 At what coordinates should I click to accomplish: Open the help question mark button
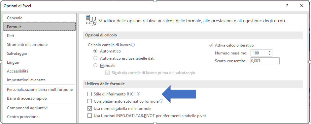pos(287,6)
